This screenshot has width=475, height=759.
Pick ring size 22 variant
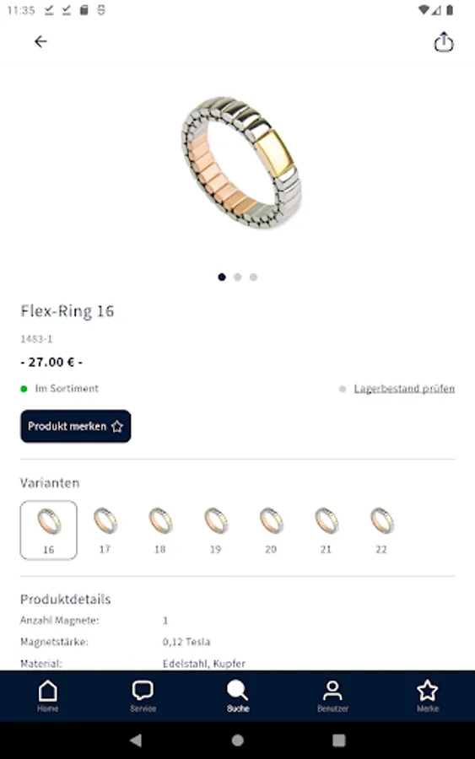[x=381, y=530]
